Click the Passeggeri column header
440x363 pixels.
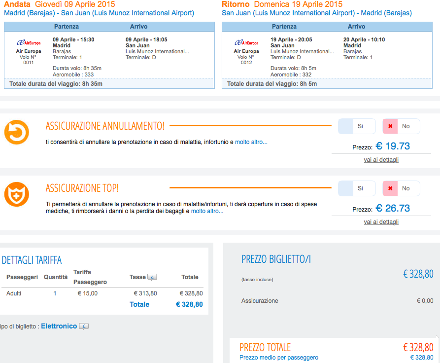pyautogui.click(x=22, y=277)
